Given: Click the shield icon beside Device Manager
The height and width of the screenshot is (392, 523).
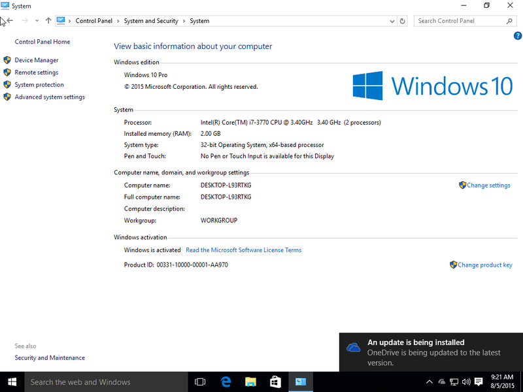Looking at the screenshot, I should pos(7,60).
